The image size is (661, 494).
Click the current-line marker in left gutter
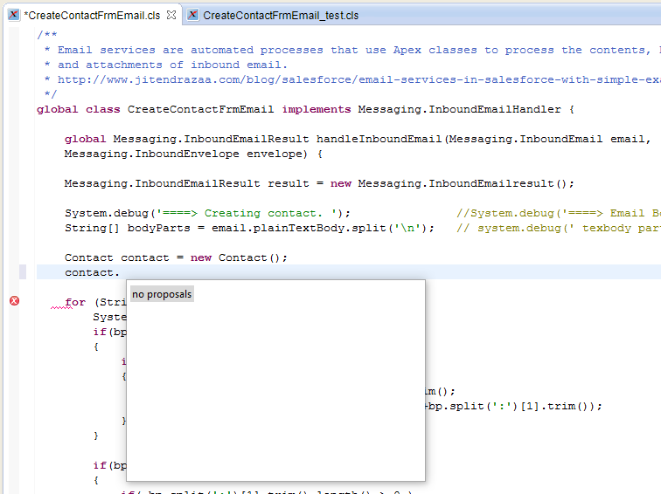click(x=23, y=271)
